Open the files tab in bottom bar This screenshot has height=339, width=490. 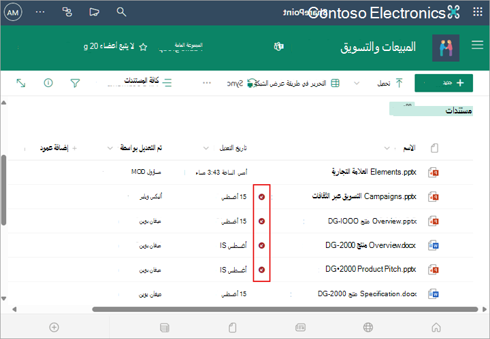point(232,327)
